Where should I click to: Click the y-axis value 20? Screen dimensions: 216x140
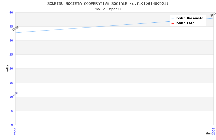pos(11,68)
